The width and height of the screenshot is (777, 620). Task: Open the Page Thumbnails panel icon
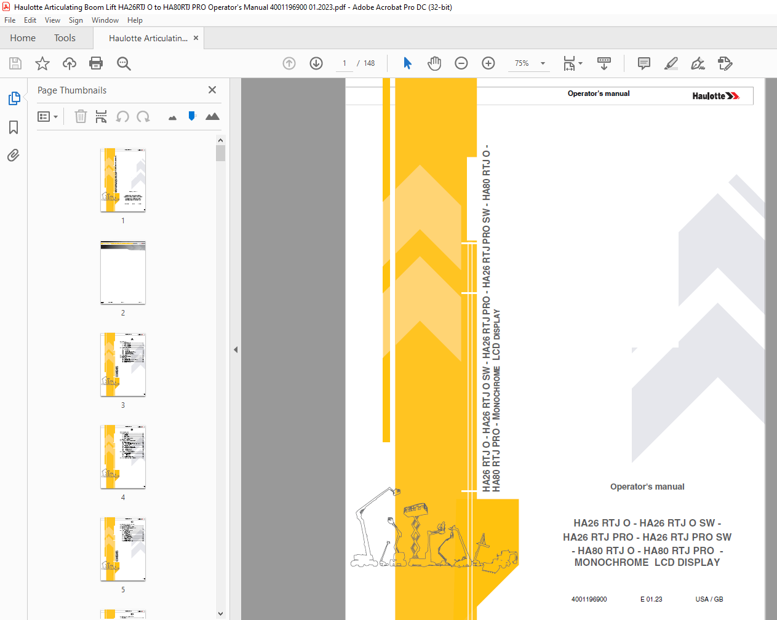tap(14, 98)
